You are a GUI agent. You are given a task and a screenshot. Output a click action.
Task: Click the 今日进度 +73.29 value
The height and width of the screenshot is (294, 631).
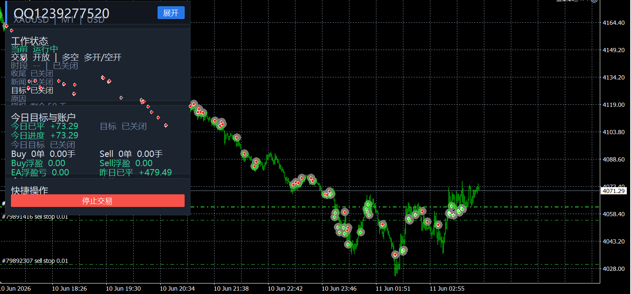click(x=45, y=135)
